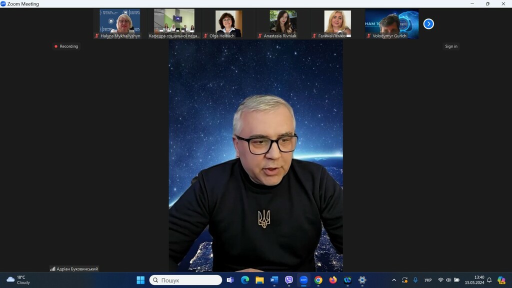Viewport: 512px width, 288px height.
Task: Show next participants with the blue arrow
Action: [x=428, y=23]
